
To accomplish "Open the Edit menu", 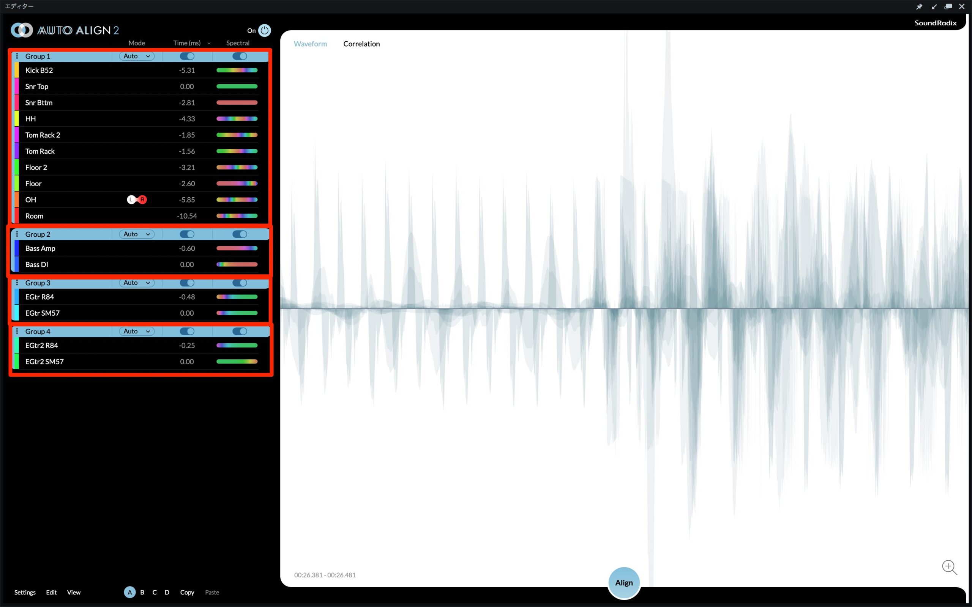I will (x=51, y=592).
